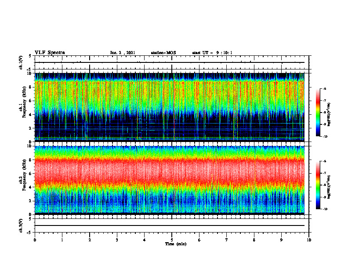Click the ch.2 frequency tick label '2'
348x269 pixels.
click(x=31, y=201)
